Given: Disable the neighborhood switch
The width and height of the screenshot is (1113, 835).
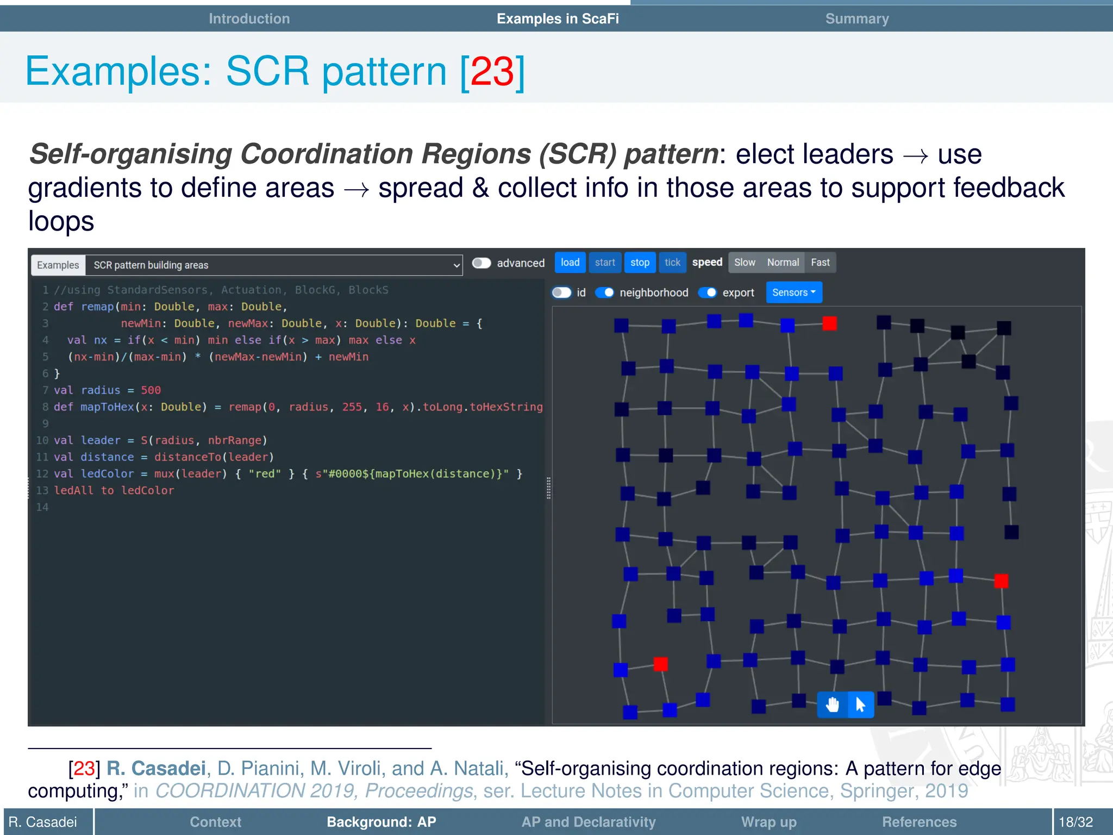Looking at the screenshot, I should click(x=604, y=292).
